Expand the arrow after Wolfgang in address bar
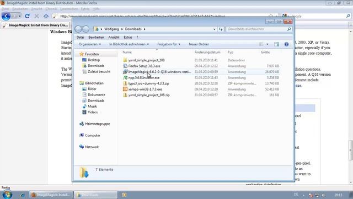Image resolution: width=353 pixels, height=199 pixels. pos(122,29)
